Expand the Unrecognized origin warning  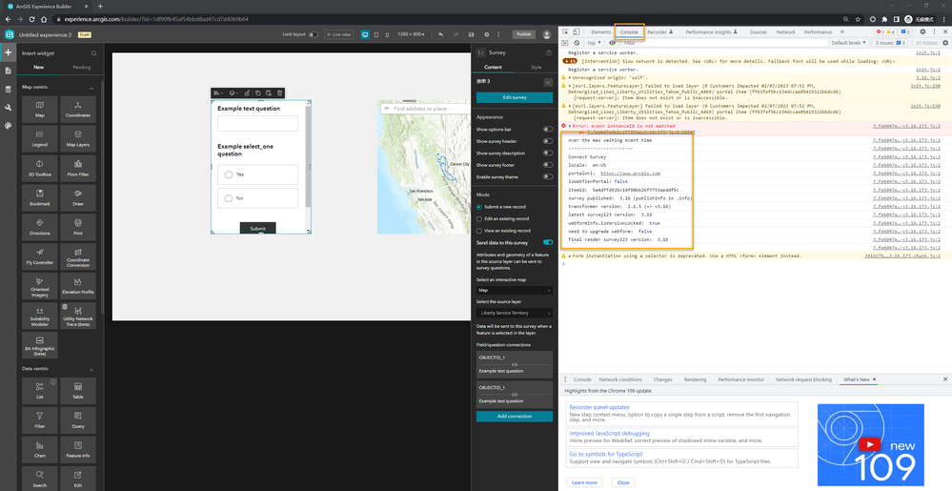[570, 78]
